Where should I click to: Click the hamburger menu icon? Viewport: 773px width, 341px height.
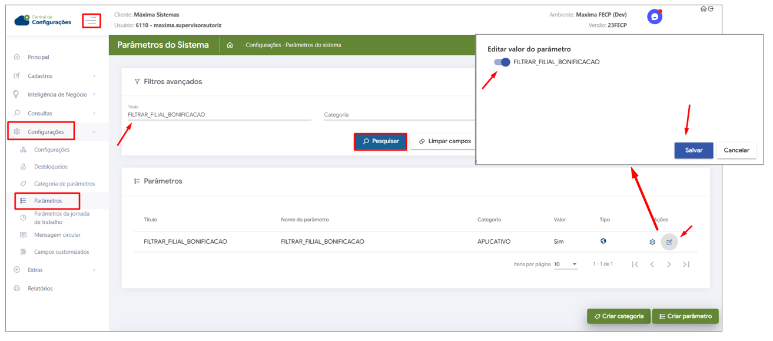pyautogui.click(x=91, y=21)
